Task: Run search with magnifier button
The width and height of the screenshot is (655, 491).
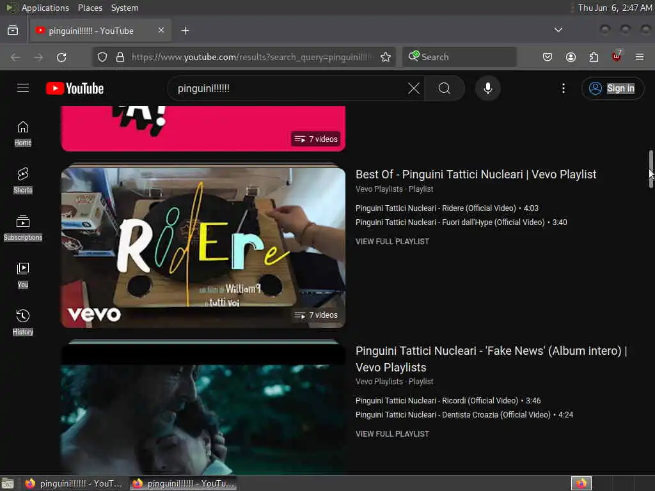Action: (445, 88)
